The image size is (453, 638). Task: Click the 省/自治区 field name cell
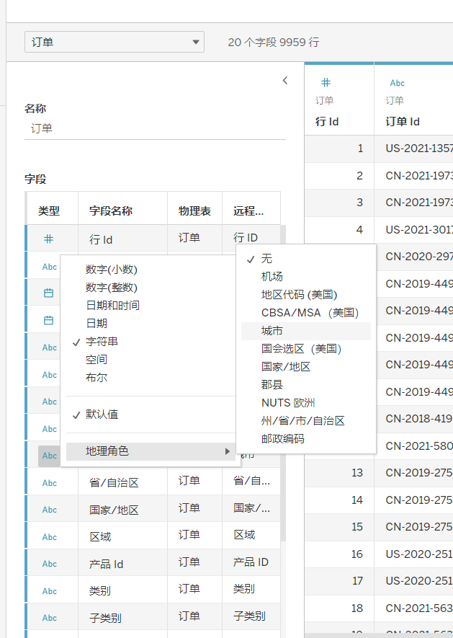[x=122, y=483]
